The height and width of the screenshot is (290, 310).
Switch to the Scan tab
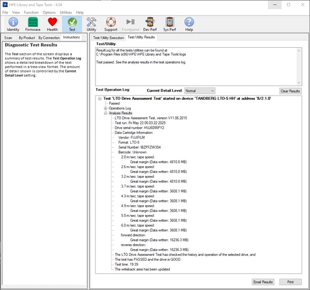8,38
